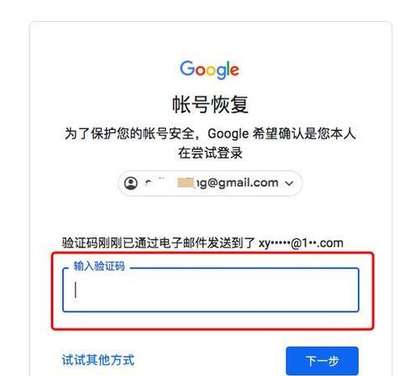Click the masked email xy·····@1··.com
The image size is (420, 376).
(301, 243)
